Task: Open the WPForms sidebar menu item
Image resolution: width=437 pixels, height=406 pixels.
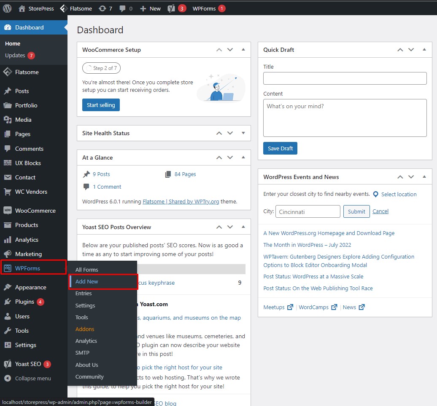Action: click(x=33, y=268)
